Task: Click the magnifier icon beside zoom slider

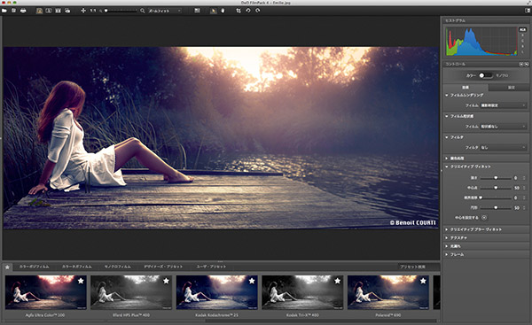Action: [143, 11]
